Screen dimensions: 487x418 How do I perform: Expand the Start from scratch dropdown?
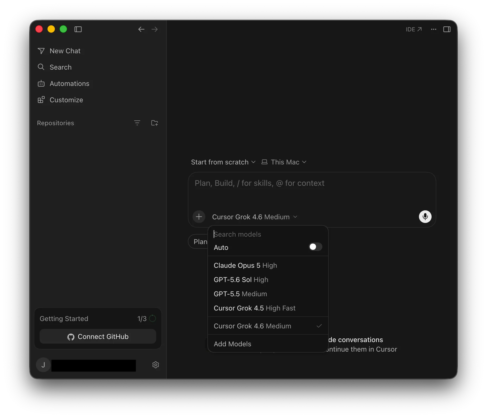[x=223, y=162]
